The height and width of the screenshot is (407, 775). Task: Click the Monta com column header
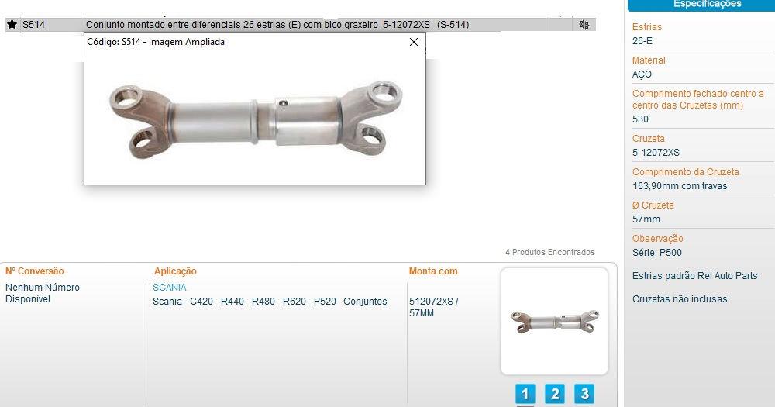click(x=433, y=271)
